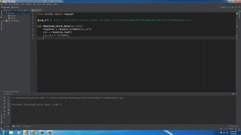Open the Event Log button

(233, 126)
